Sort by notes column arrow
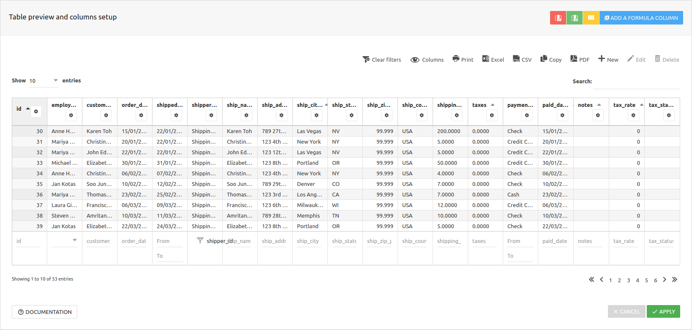Screen dimensions: 692x330 599,105
